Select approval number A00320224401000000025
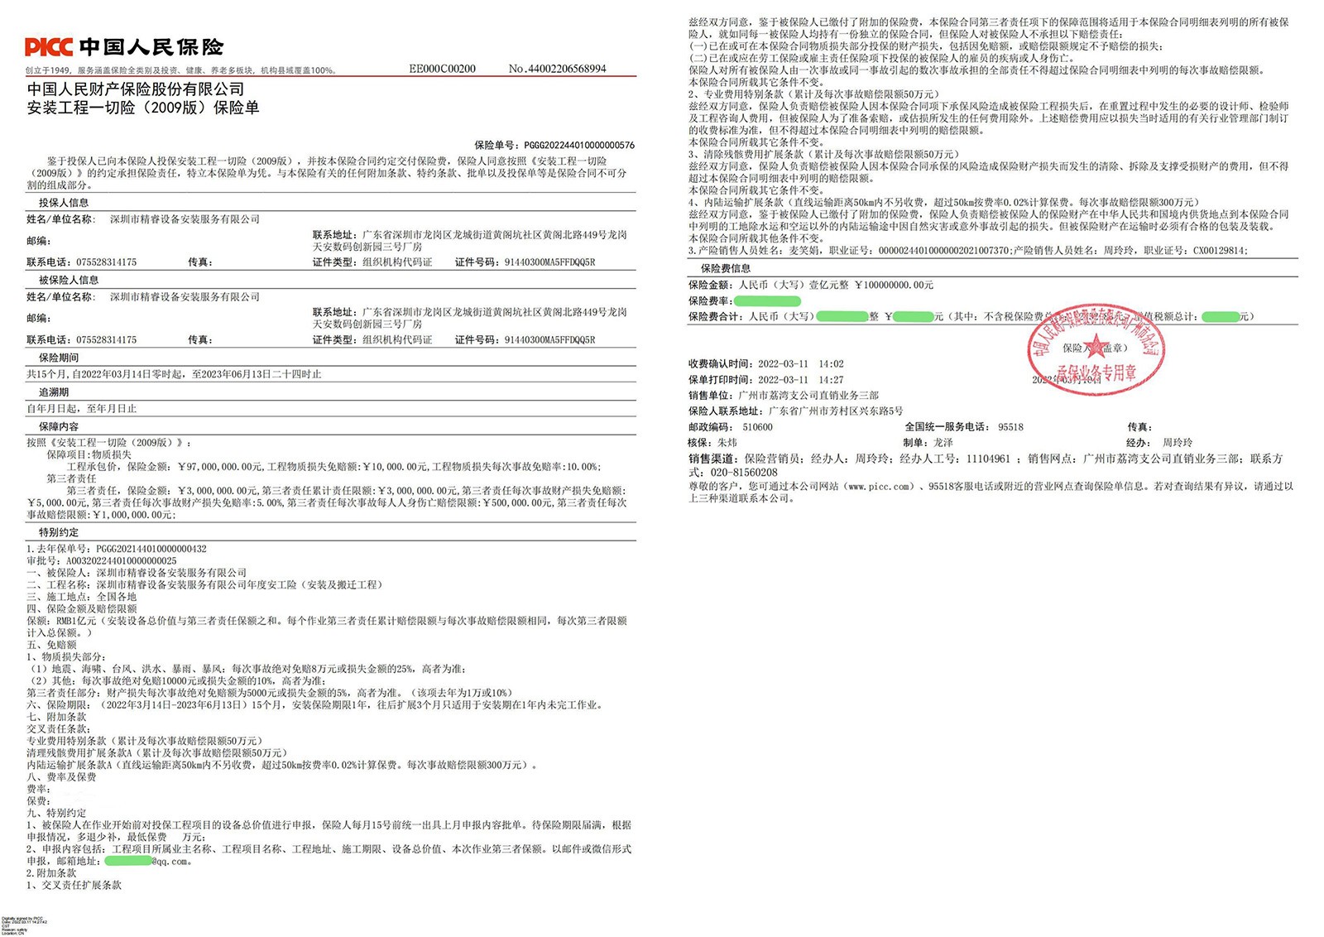Screen dimensions: 1324x937 click(x=122, y=561)
